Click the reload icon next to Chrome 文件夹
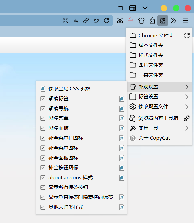Viewport: 194px width, 223px height. pyautogui.click(x=187, y=36)
